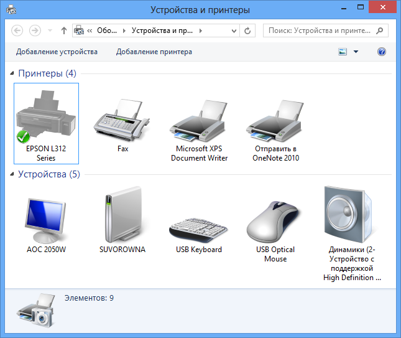Open the Help question mark button
The image size is (401, 338).
(382, 52)
